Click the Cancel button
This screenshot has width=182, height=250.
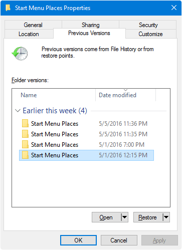pos(119,240)
